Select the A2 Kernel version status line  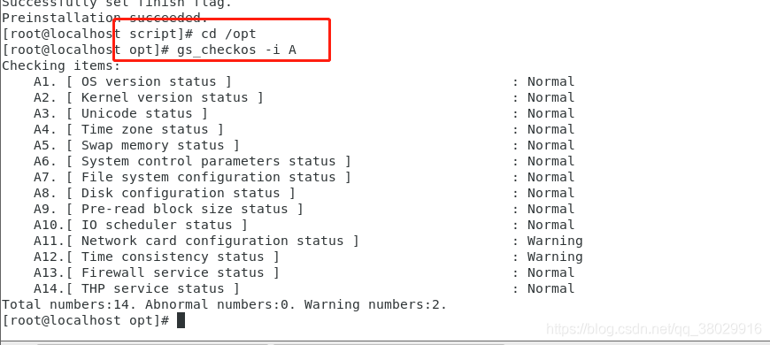click(x=304, y=97)
